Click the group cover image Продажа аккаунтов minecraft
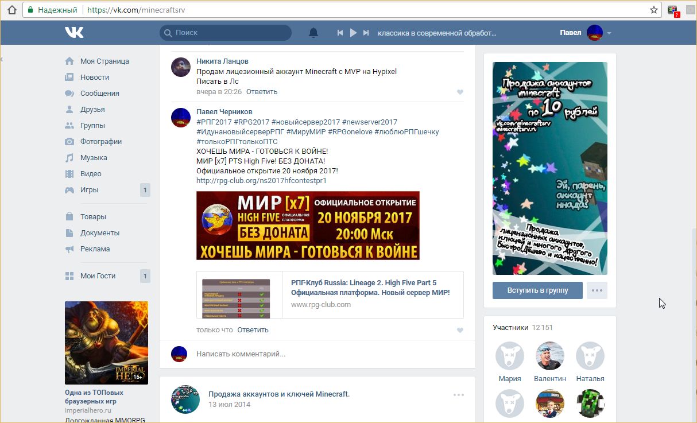 [550, 168]
